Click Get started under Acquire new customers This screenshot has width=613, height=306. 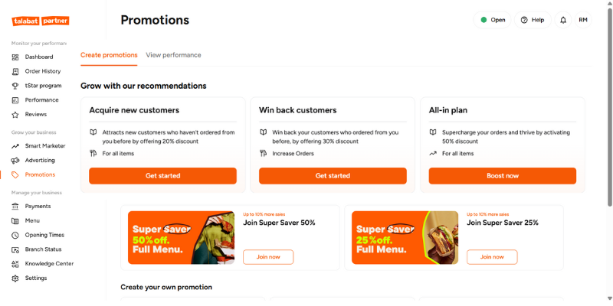162,176
